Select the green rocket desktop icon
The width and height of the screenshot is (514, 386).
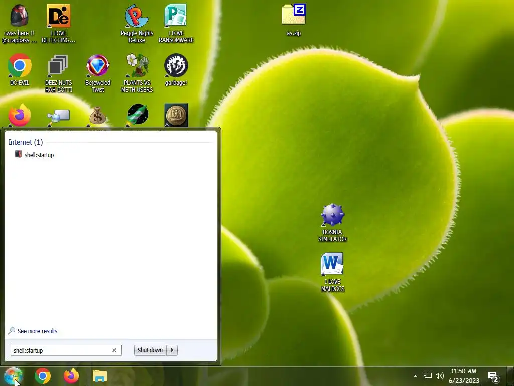pos(138,115)
